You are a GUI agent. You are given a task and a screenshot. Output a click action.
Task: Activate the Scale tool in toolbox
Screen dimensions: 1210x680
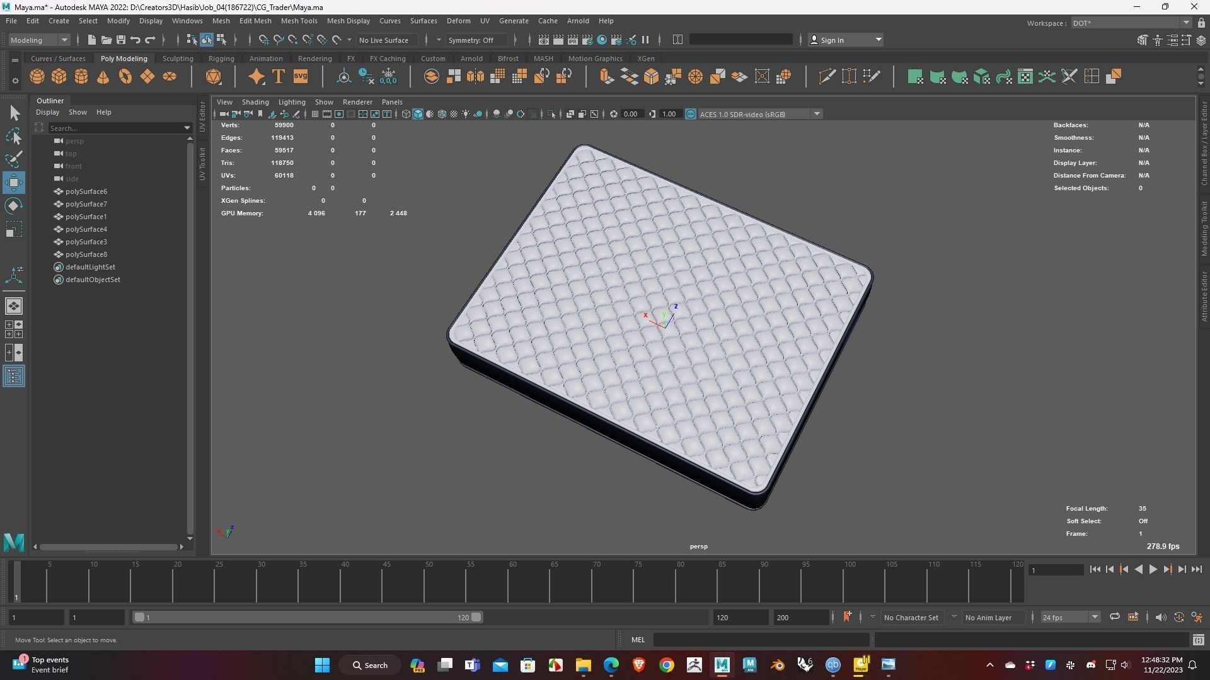coord(14,229)
